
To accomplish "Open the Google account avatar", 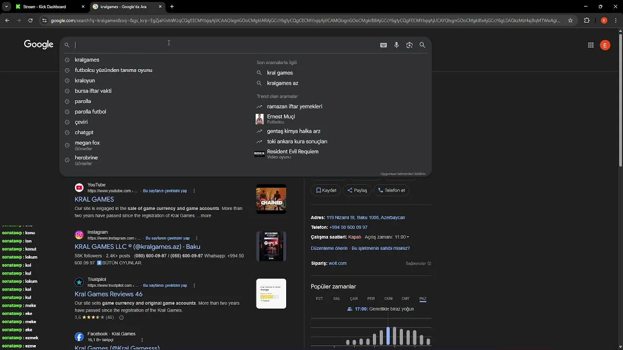I will [x=605, y=45].
